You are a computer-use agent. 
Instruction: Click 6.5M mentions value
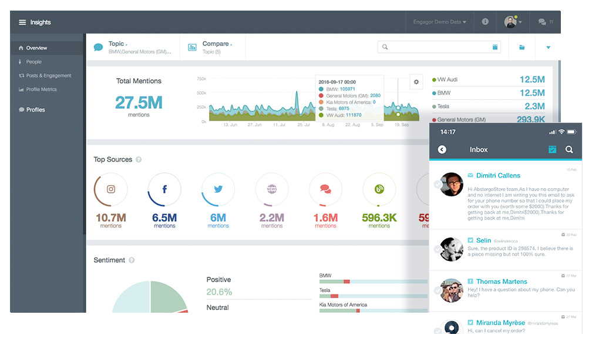[x=164, y=217]
